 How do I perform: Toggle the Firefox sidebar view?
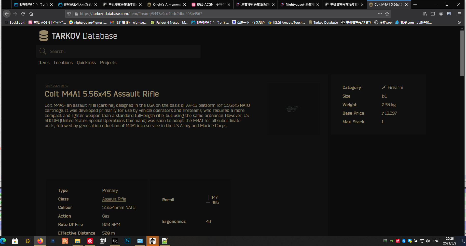(x=433, y=14)
